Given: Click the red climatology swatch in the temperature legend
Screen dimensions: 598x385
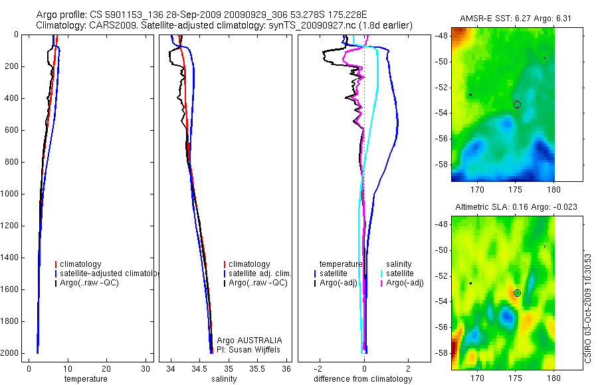Looking at the screenshot, I should pyautogui.click(x=56, y=264).
